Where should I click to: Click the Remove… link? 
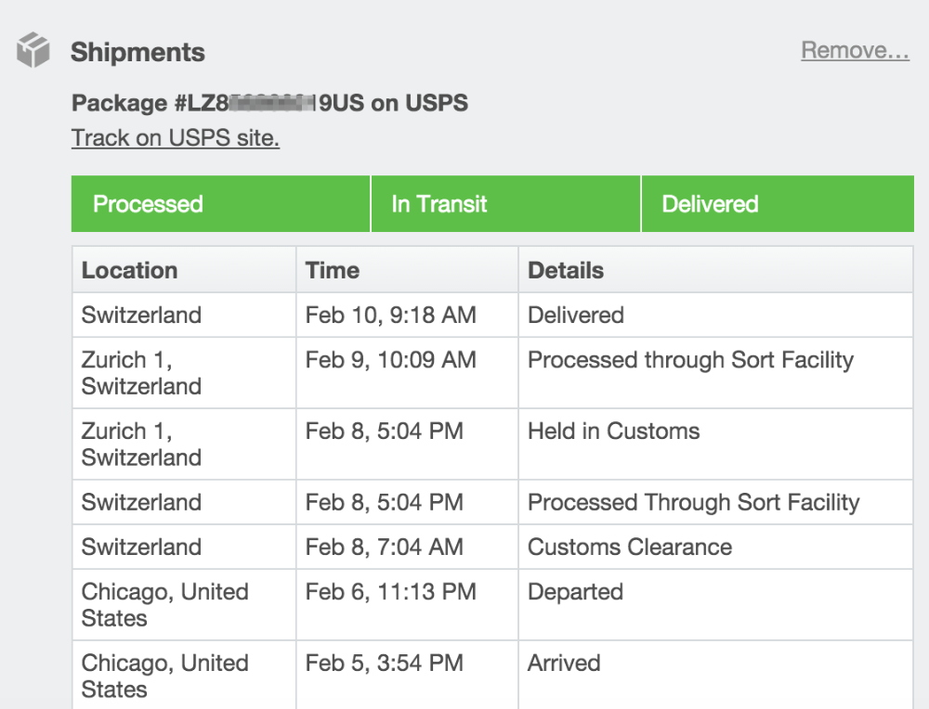(x=855, y=50)
